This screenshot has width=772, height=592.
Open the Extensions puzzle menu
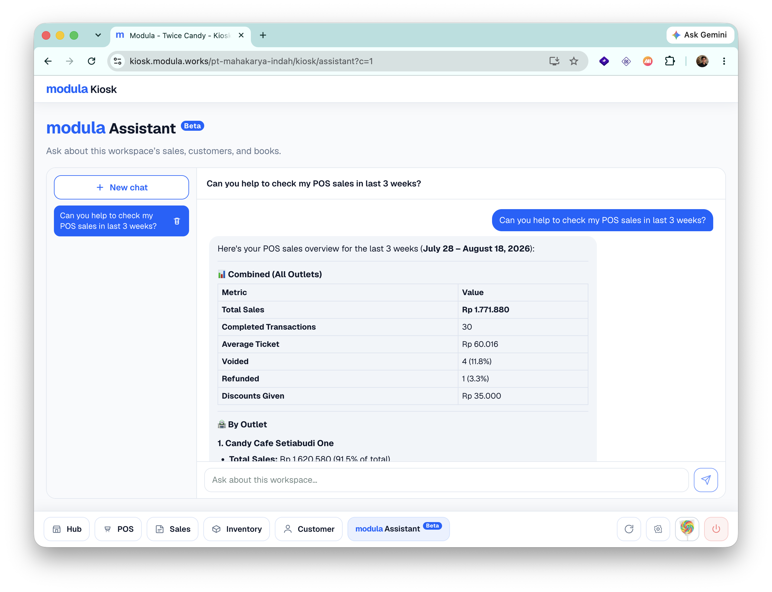[670, 61]
